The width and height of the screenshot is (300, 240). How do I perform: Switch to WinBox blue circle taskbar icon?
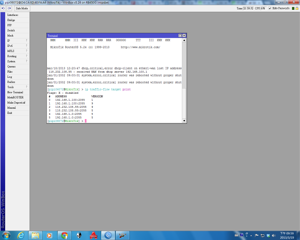(x=108, y=235)
